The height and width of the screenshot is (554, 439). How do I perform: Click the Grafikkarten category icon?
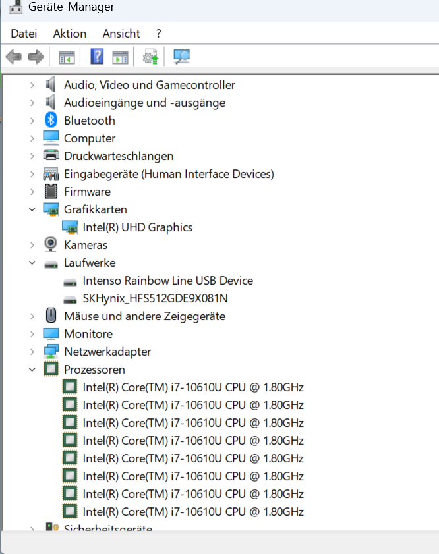[51, 209]
